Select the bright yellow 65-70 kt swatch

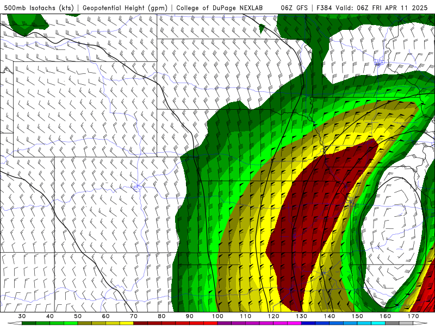(x=127, y=323)
